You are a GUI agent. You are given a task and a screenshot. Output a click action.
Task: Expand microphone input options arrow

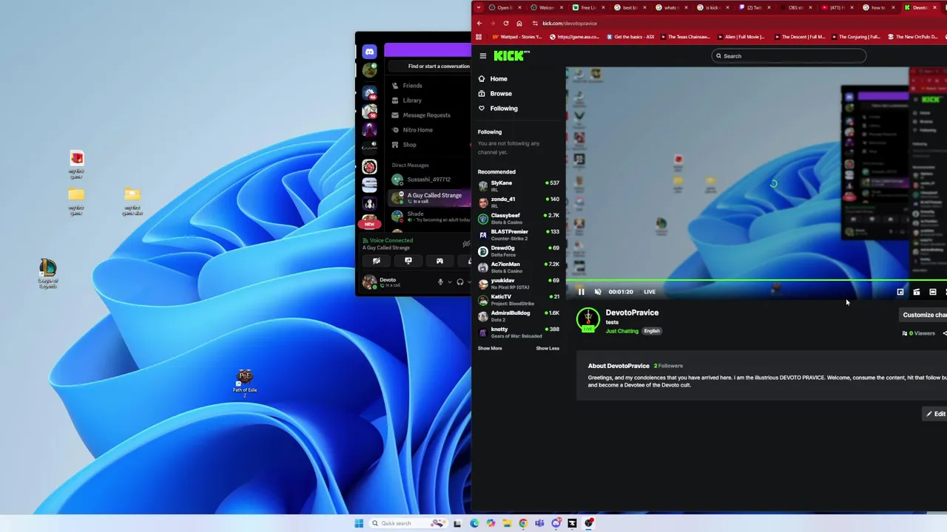(x=449, y=282)
